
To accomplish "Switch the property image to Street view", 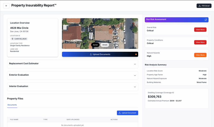I will click(x=105, y=45).
